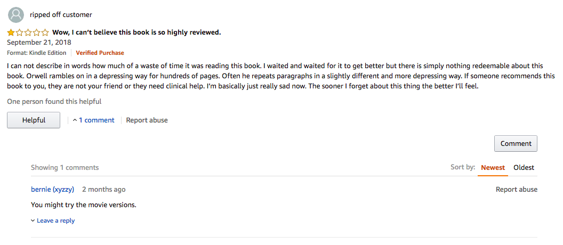Open bernie (xyzzy) commenter profile
The width and height of the screenshot is (563, 245).
point(52,190)
